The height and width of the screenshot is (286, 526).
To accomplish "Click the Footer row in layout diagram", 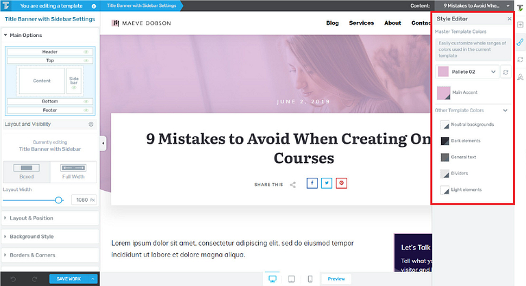I will (50, 110).
